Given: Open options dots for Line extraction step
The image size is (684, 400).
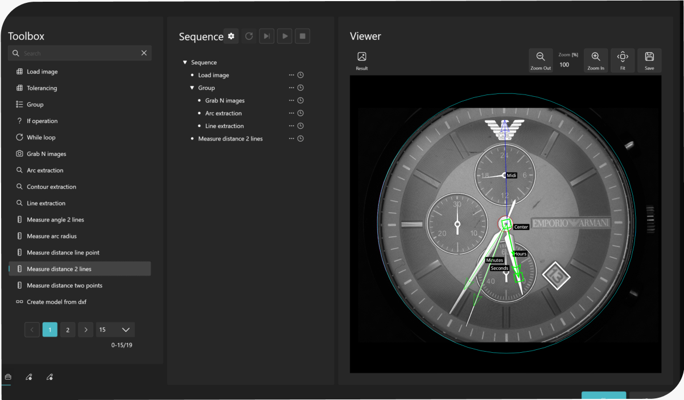Looking at the screenshot, I should [291, 126].
